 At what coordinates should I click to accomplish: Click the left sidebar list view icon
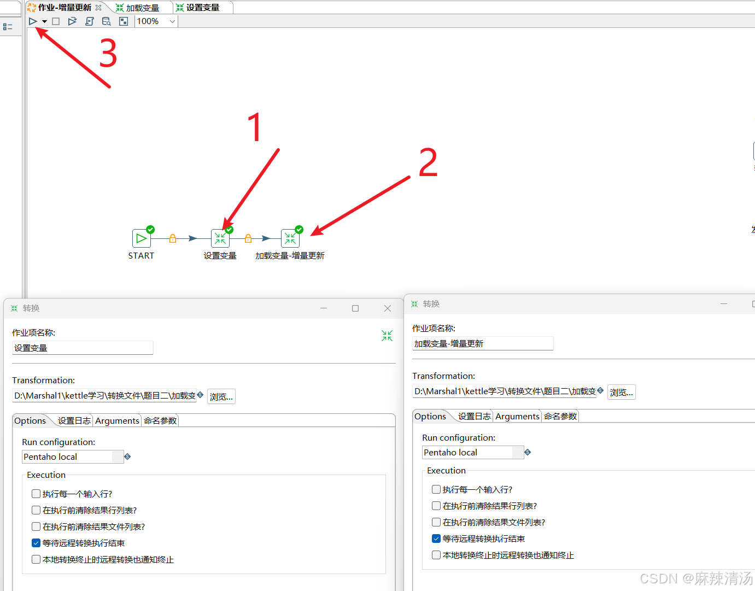coord(8,26)
